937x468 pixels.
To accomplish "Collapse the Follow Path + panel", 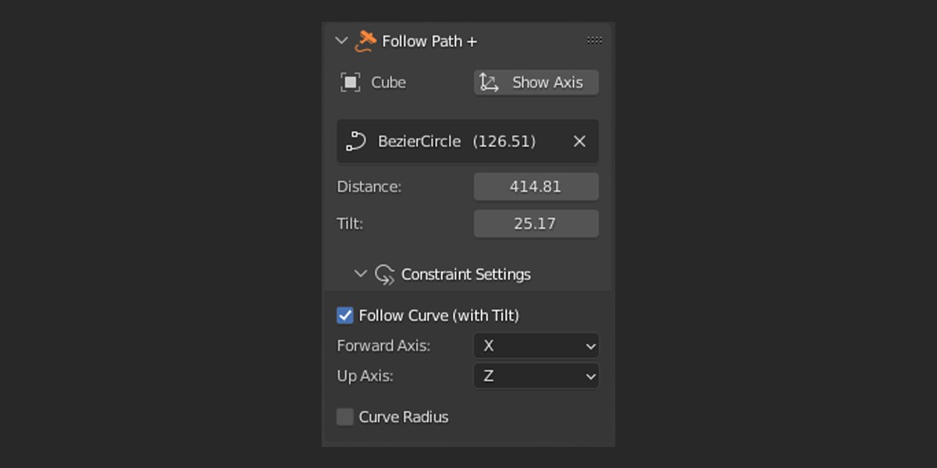I will pyautogui.click(x=341, y=41).
